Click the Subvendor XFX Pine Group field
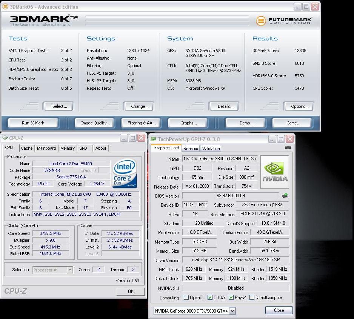The height and width of the screenshot is (319, 354). pyautogui.click(x=262, y=205)
